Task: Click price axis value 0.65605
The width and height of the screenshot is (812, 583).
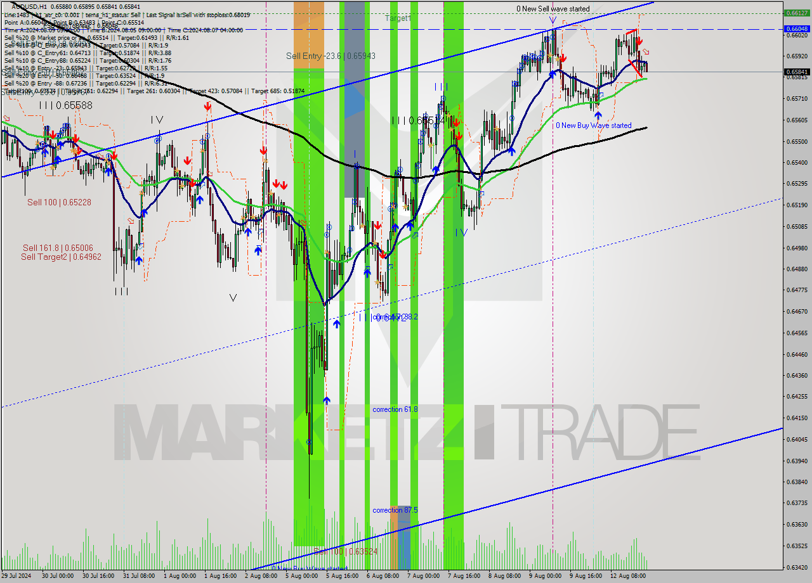Action: (796, 120)
